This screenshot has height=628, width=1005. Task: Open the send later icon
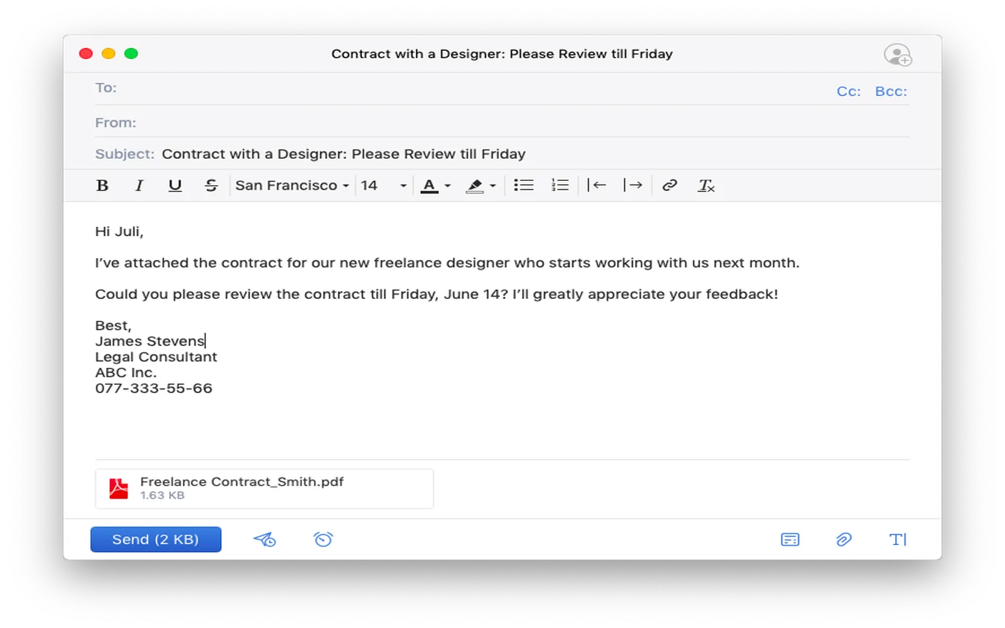click(264, 539)
